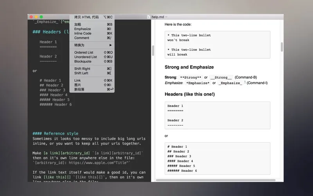The width and height of the screenshot is (313, 196).
Task: Choose Shift Left menu item
Action: coord(92,73)
